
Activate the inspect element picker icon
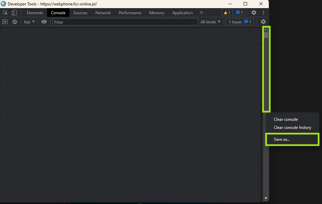(5, 13)
